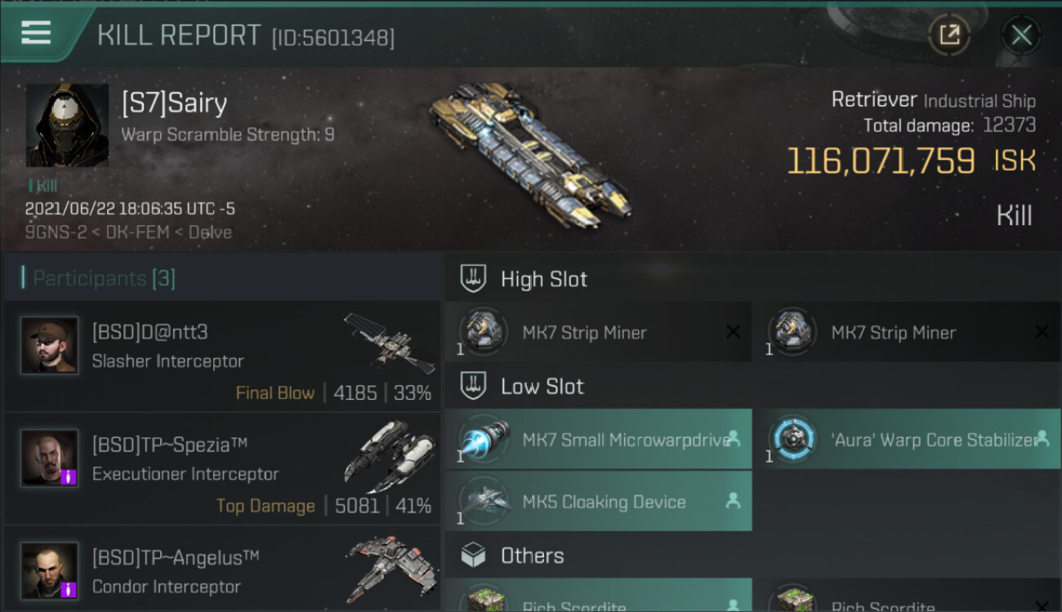Click Sairy's pilot portrait
1062x612 pixels.
[x=67, y=125]
